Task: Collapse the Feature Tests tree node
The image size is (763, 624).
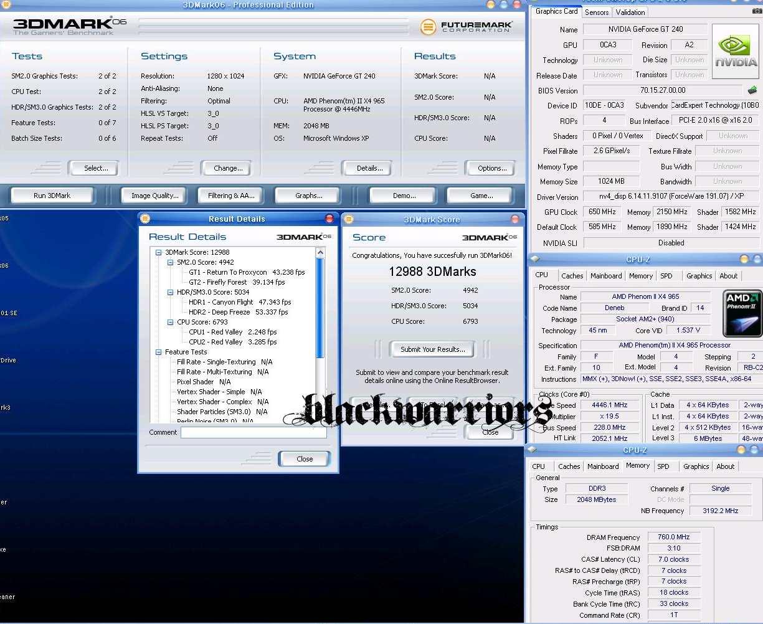Action: click(x=159, y=352)
